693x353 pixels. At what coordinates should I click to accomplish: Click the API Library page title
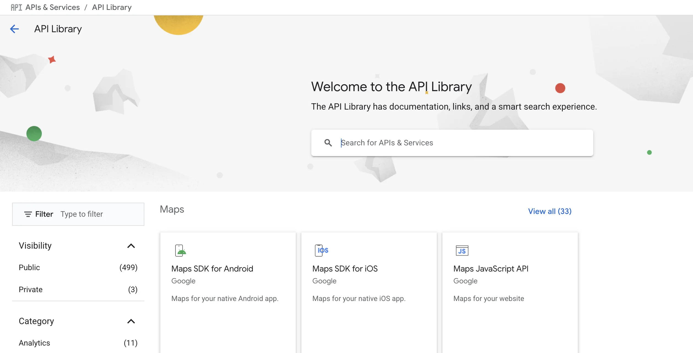pyautogui.click(x=58, y=29)
